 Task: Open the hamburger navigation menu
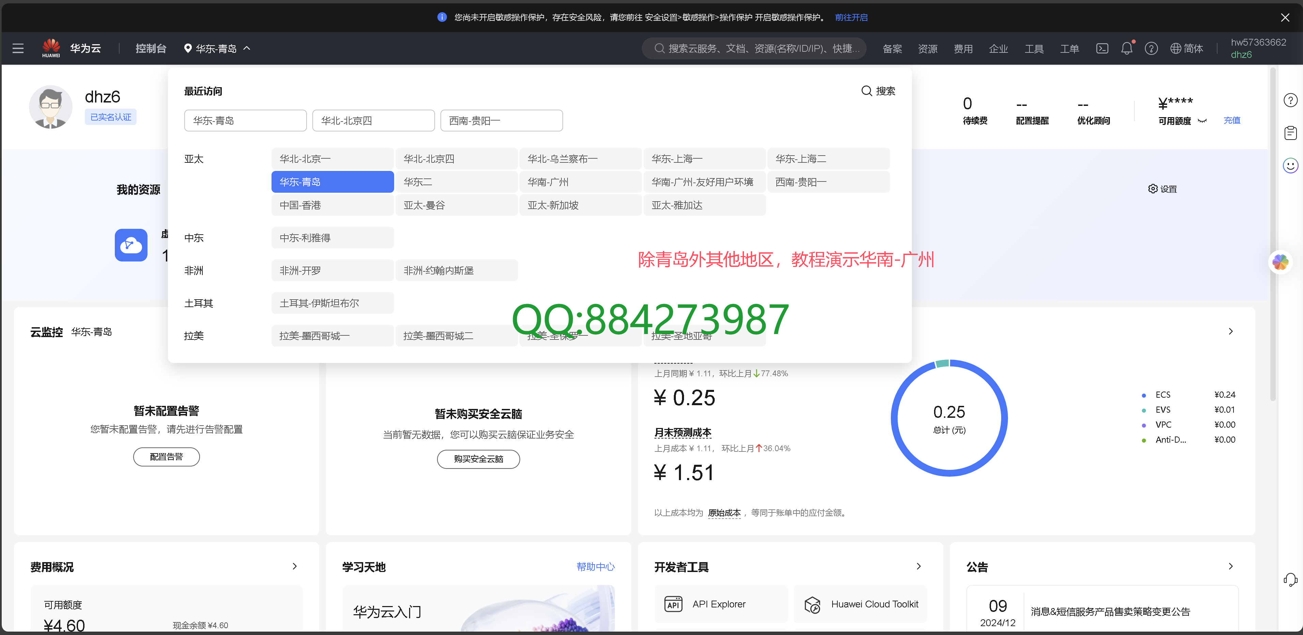(18, 49)
